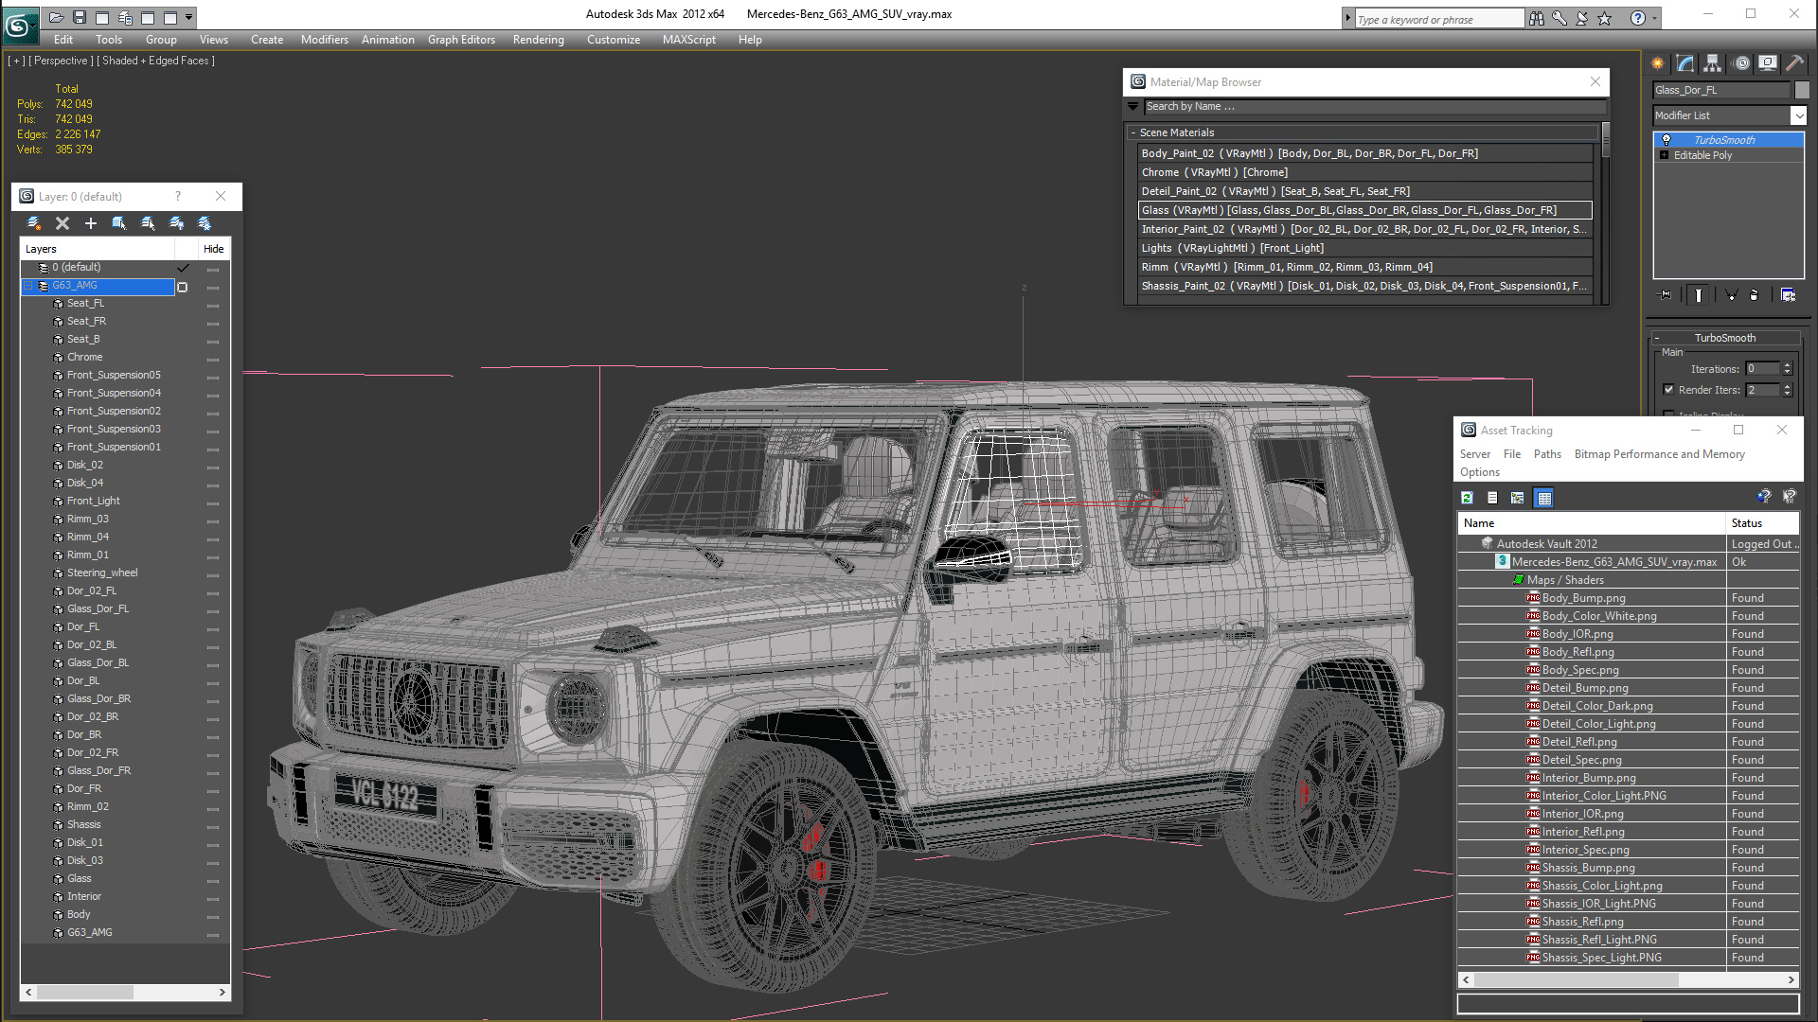
Task: Toggle current layer checkmark for 0 (default)
Action: (183, 268)
